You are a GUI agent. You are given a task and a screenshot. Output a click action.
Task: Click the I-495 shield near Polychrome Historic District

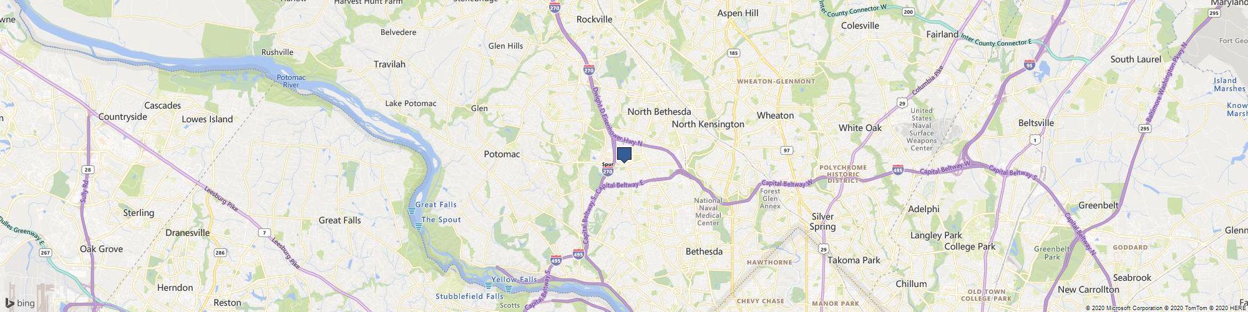[x=898, y=169]
